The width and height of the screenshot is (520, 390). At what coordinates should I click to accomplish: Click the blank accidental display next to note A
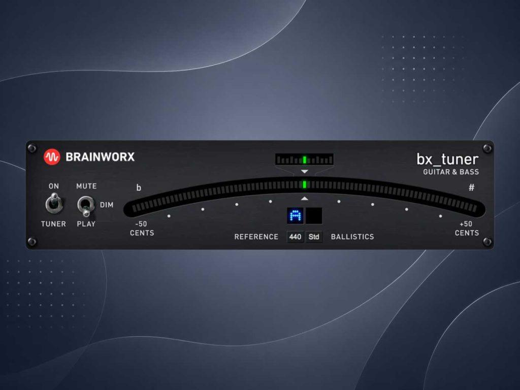click(314, 216)
